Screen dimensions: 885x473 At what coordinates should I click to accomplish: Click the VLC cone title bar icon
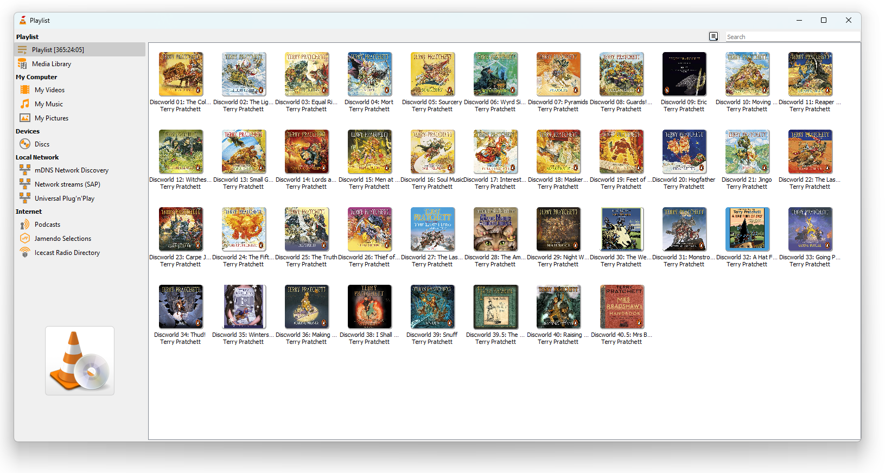point(23,20)
